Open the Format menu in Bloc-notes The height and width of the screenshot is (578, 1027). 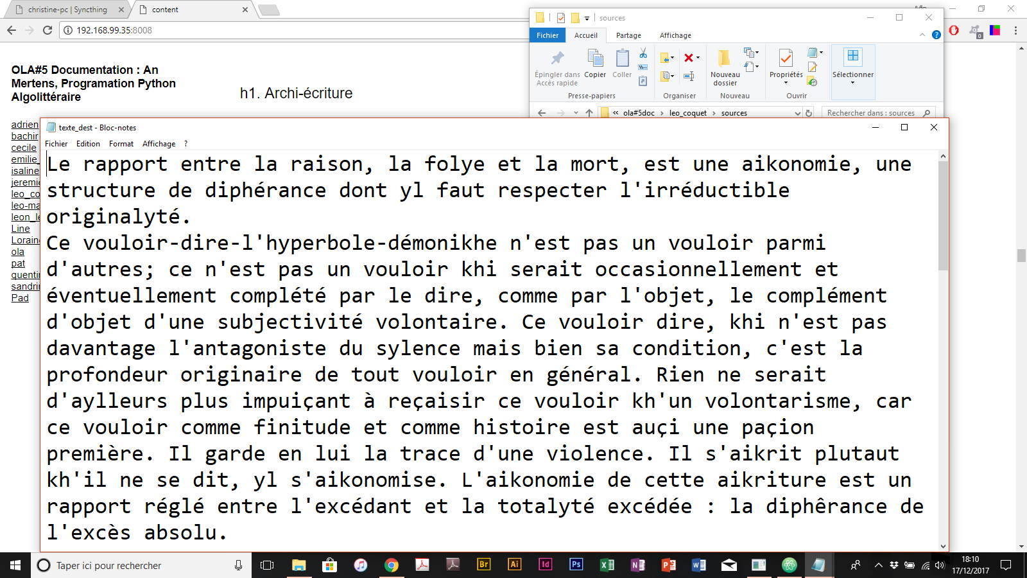click(x=121, y=144)
